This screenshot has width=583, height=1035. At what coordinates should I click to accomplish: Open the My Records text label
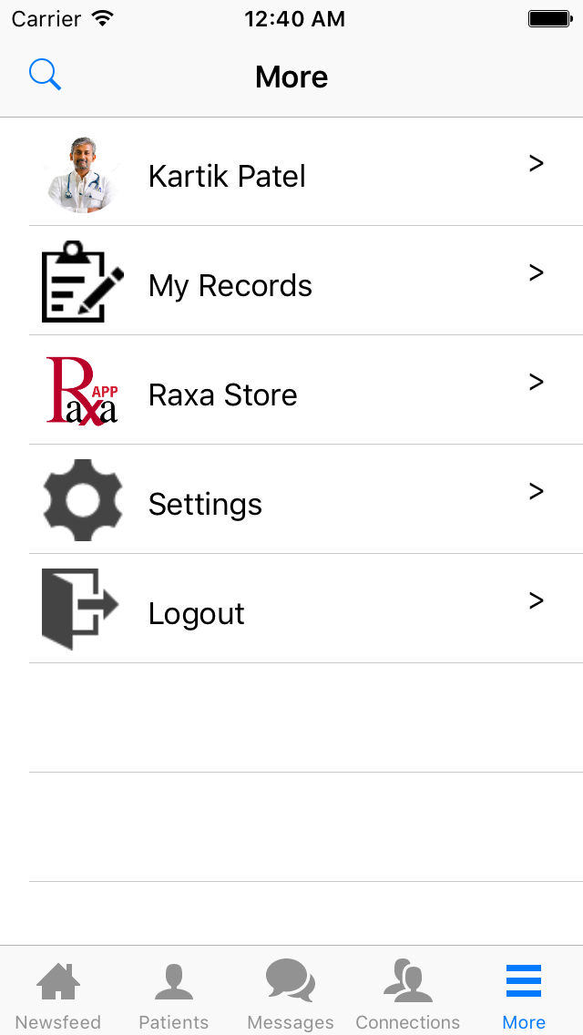pyautogui.click(x=230, y=285)
